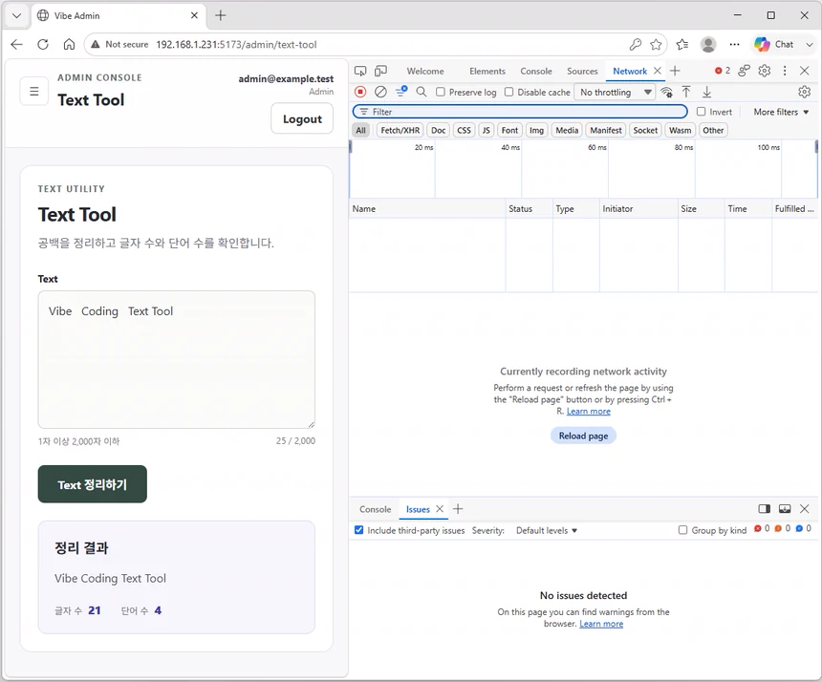Open the browser profile avatar
The width and height of the screenshot is (822, 682).
pos(708,45)
